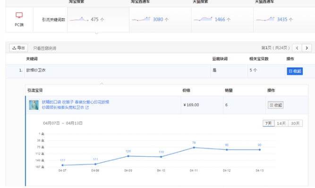
Task: Click the 欧根纱卫衣 keyword text
Action: point(36,70)
